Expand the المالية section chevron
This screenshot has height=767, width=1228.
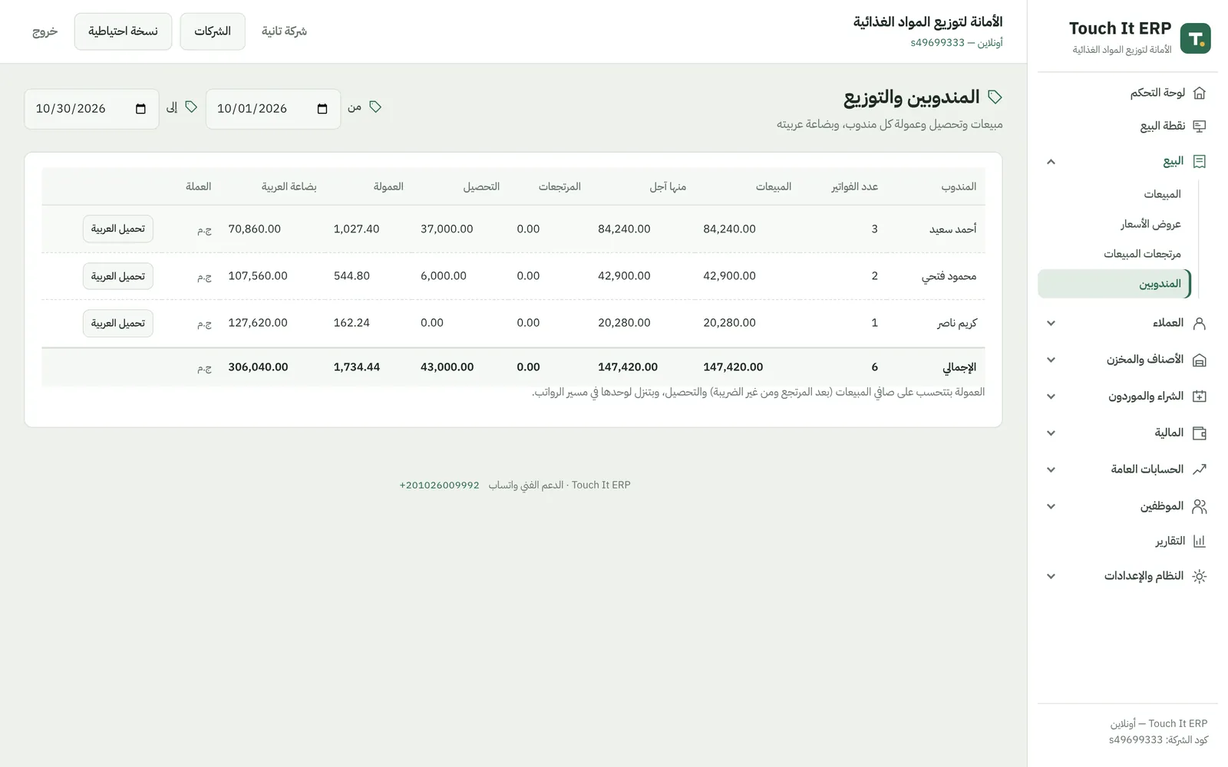[x=1051, y=433]
